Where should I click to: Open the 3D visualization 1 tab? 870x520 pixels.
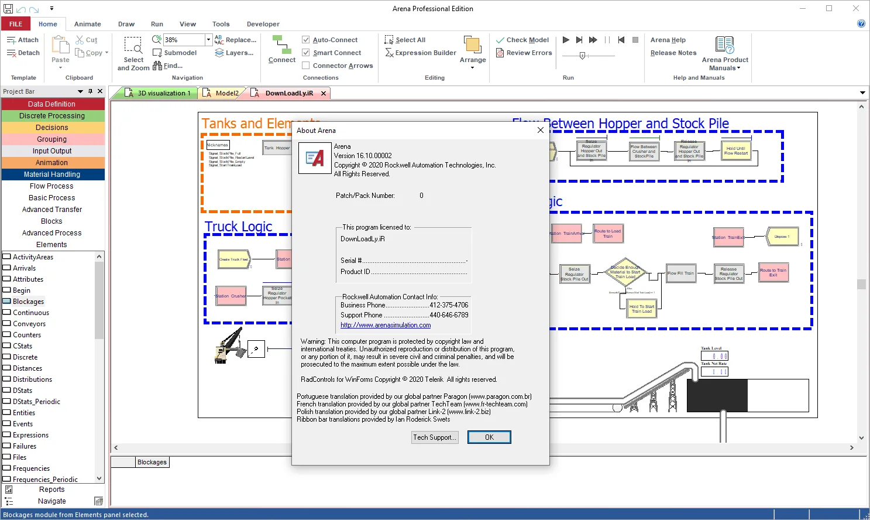point(159,93)
